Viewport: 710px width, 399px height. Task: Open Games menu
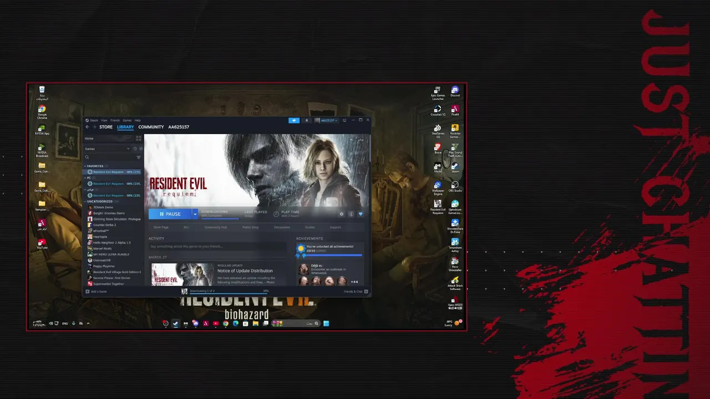tap(127, 120)
